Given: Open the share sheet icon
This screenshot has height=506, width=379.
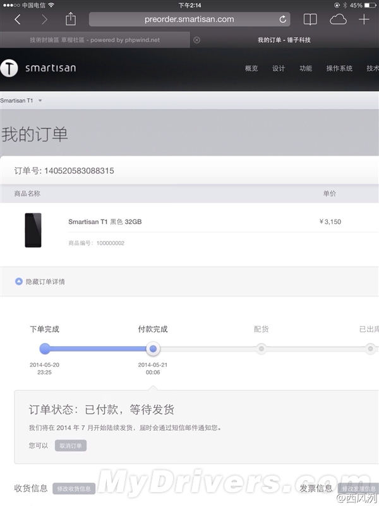Looking at the screenshot, I should (71, 19).
